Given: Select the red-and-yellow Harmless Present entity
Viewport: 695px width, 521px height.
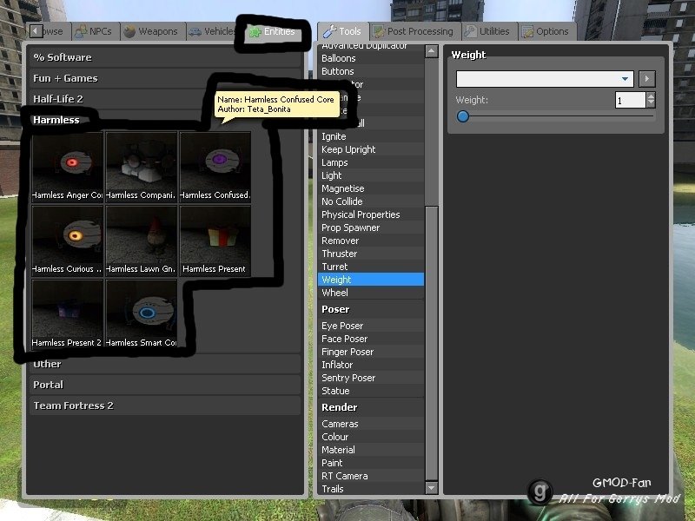Looking at the screenshot, I should point(215,241).
